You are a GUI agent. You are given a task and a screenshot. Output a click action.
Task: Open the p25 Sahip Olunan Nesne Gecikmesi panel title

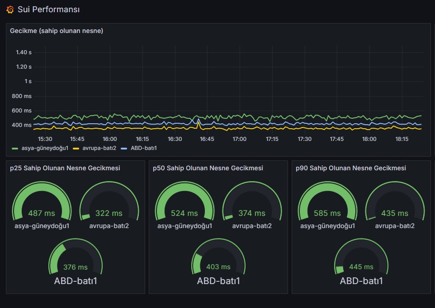pyautogui.click(x=65, y=168)
